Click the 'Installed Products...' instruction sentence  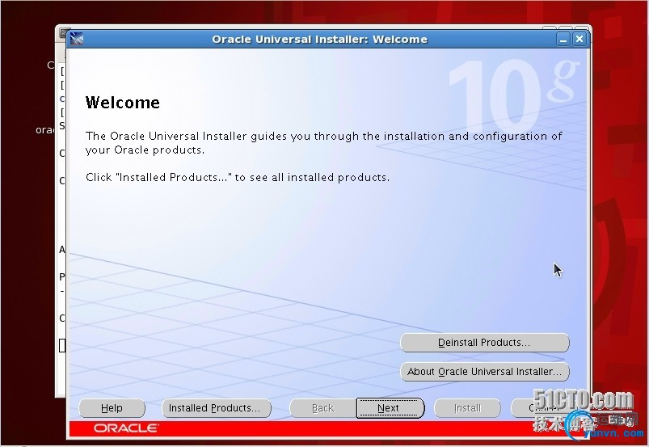pos(238,178)
